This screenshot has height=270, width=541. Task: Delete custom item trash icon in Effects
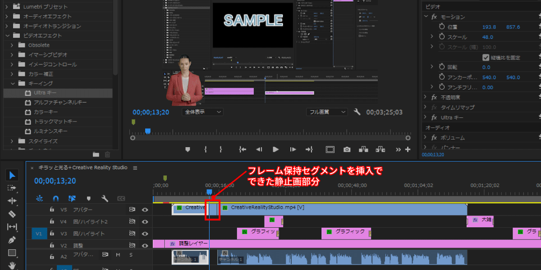click(x=107, y=154)
